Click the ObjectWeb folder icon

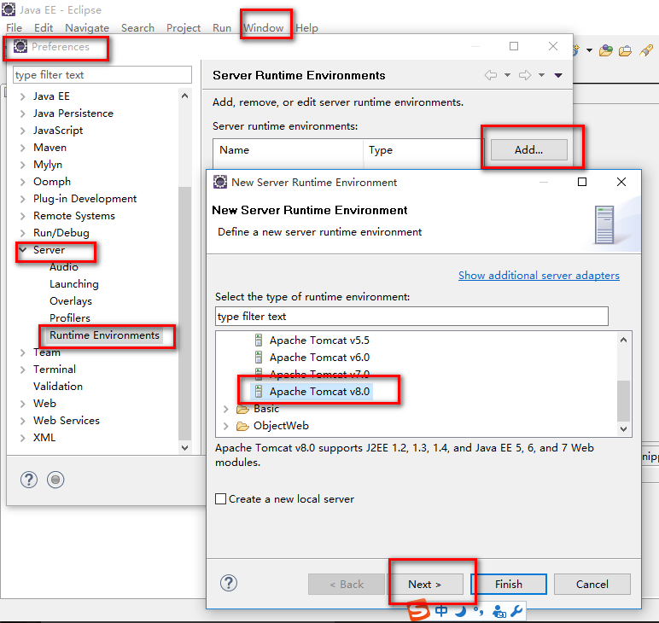coord(243,426)
